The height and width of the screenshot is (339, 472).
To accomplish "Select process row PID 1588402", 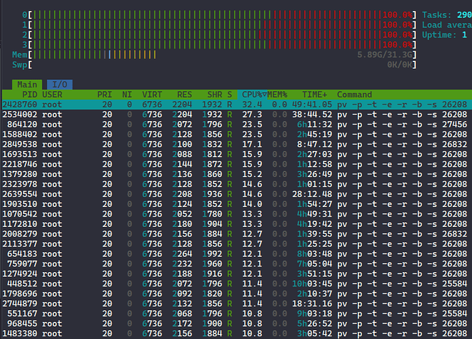I will pyautogui.click(x=237, y=134).
